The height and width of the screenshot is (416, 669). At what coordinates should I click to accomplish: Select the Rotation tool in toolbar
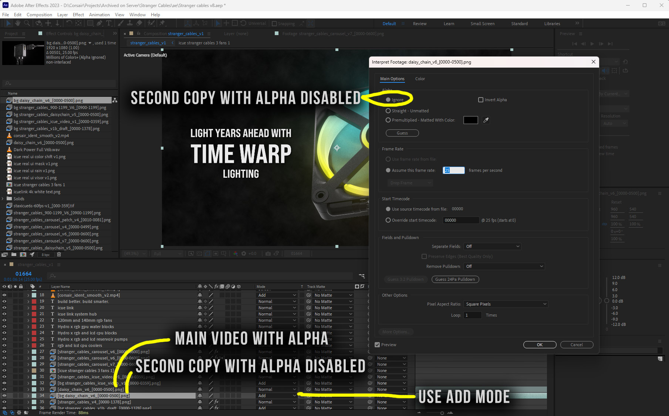coord(69,23)
